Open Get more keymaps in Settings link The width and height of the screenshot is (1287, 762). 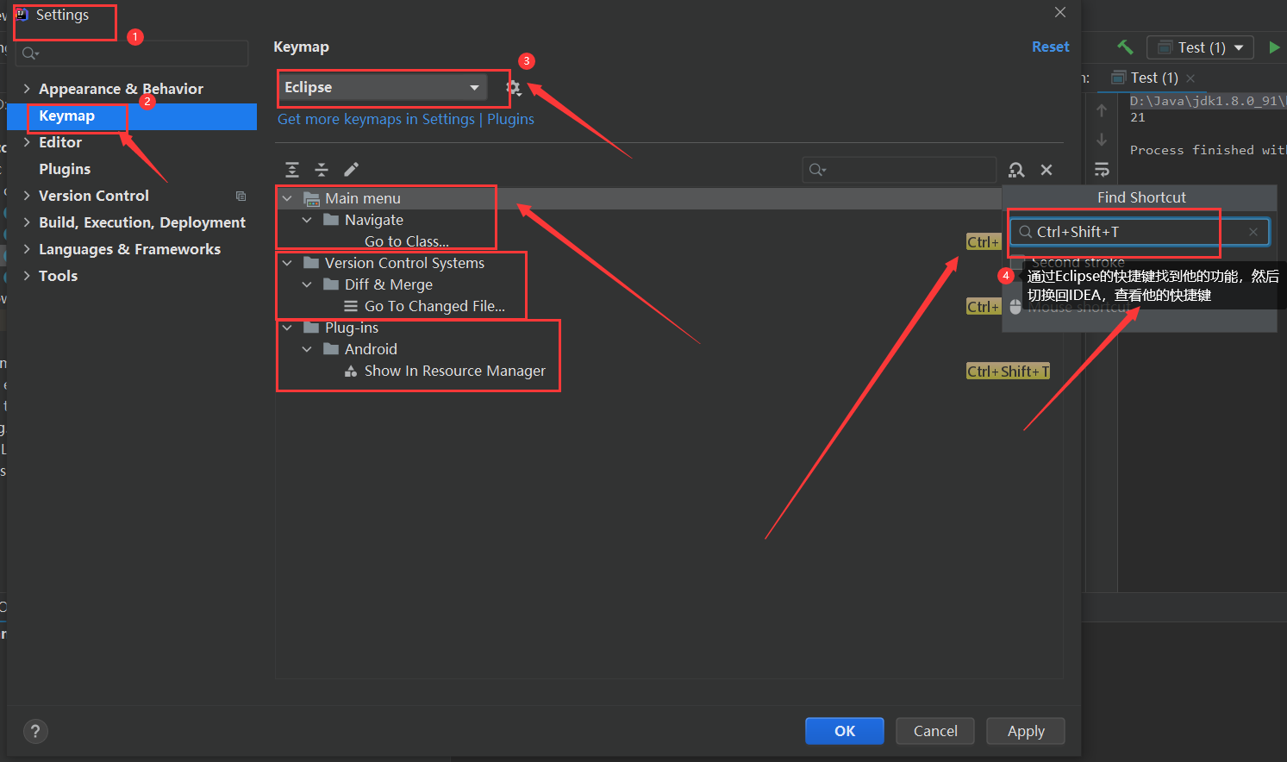376,119
